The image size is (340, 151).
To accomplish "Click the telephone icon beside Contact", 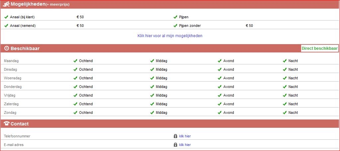I will [x=7, y=123].
